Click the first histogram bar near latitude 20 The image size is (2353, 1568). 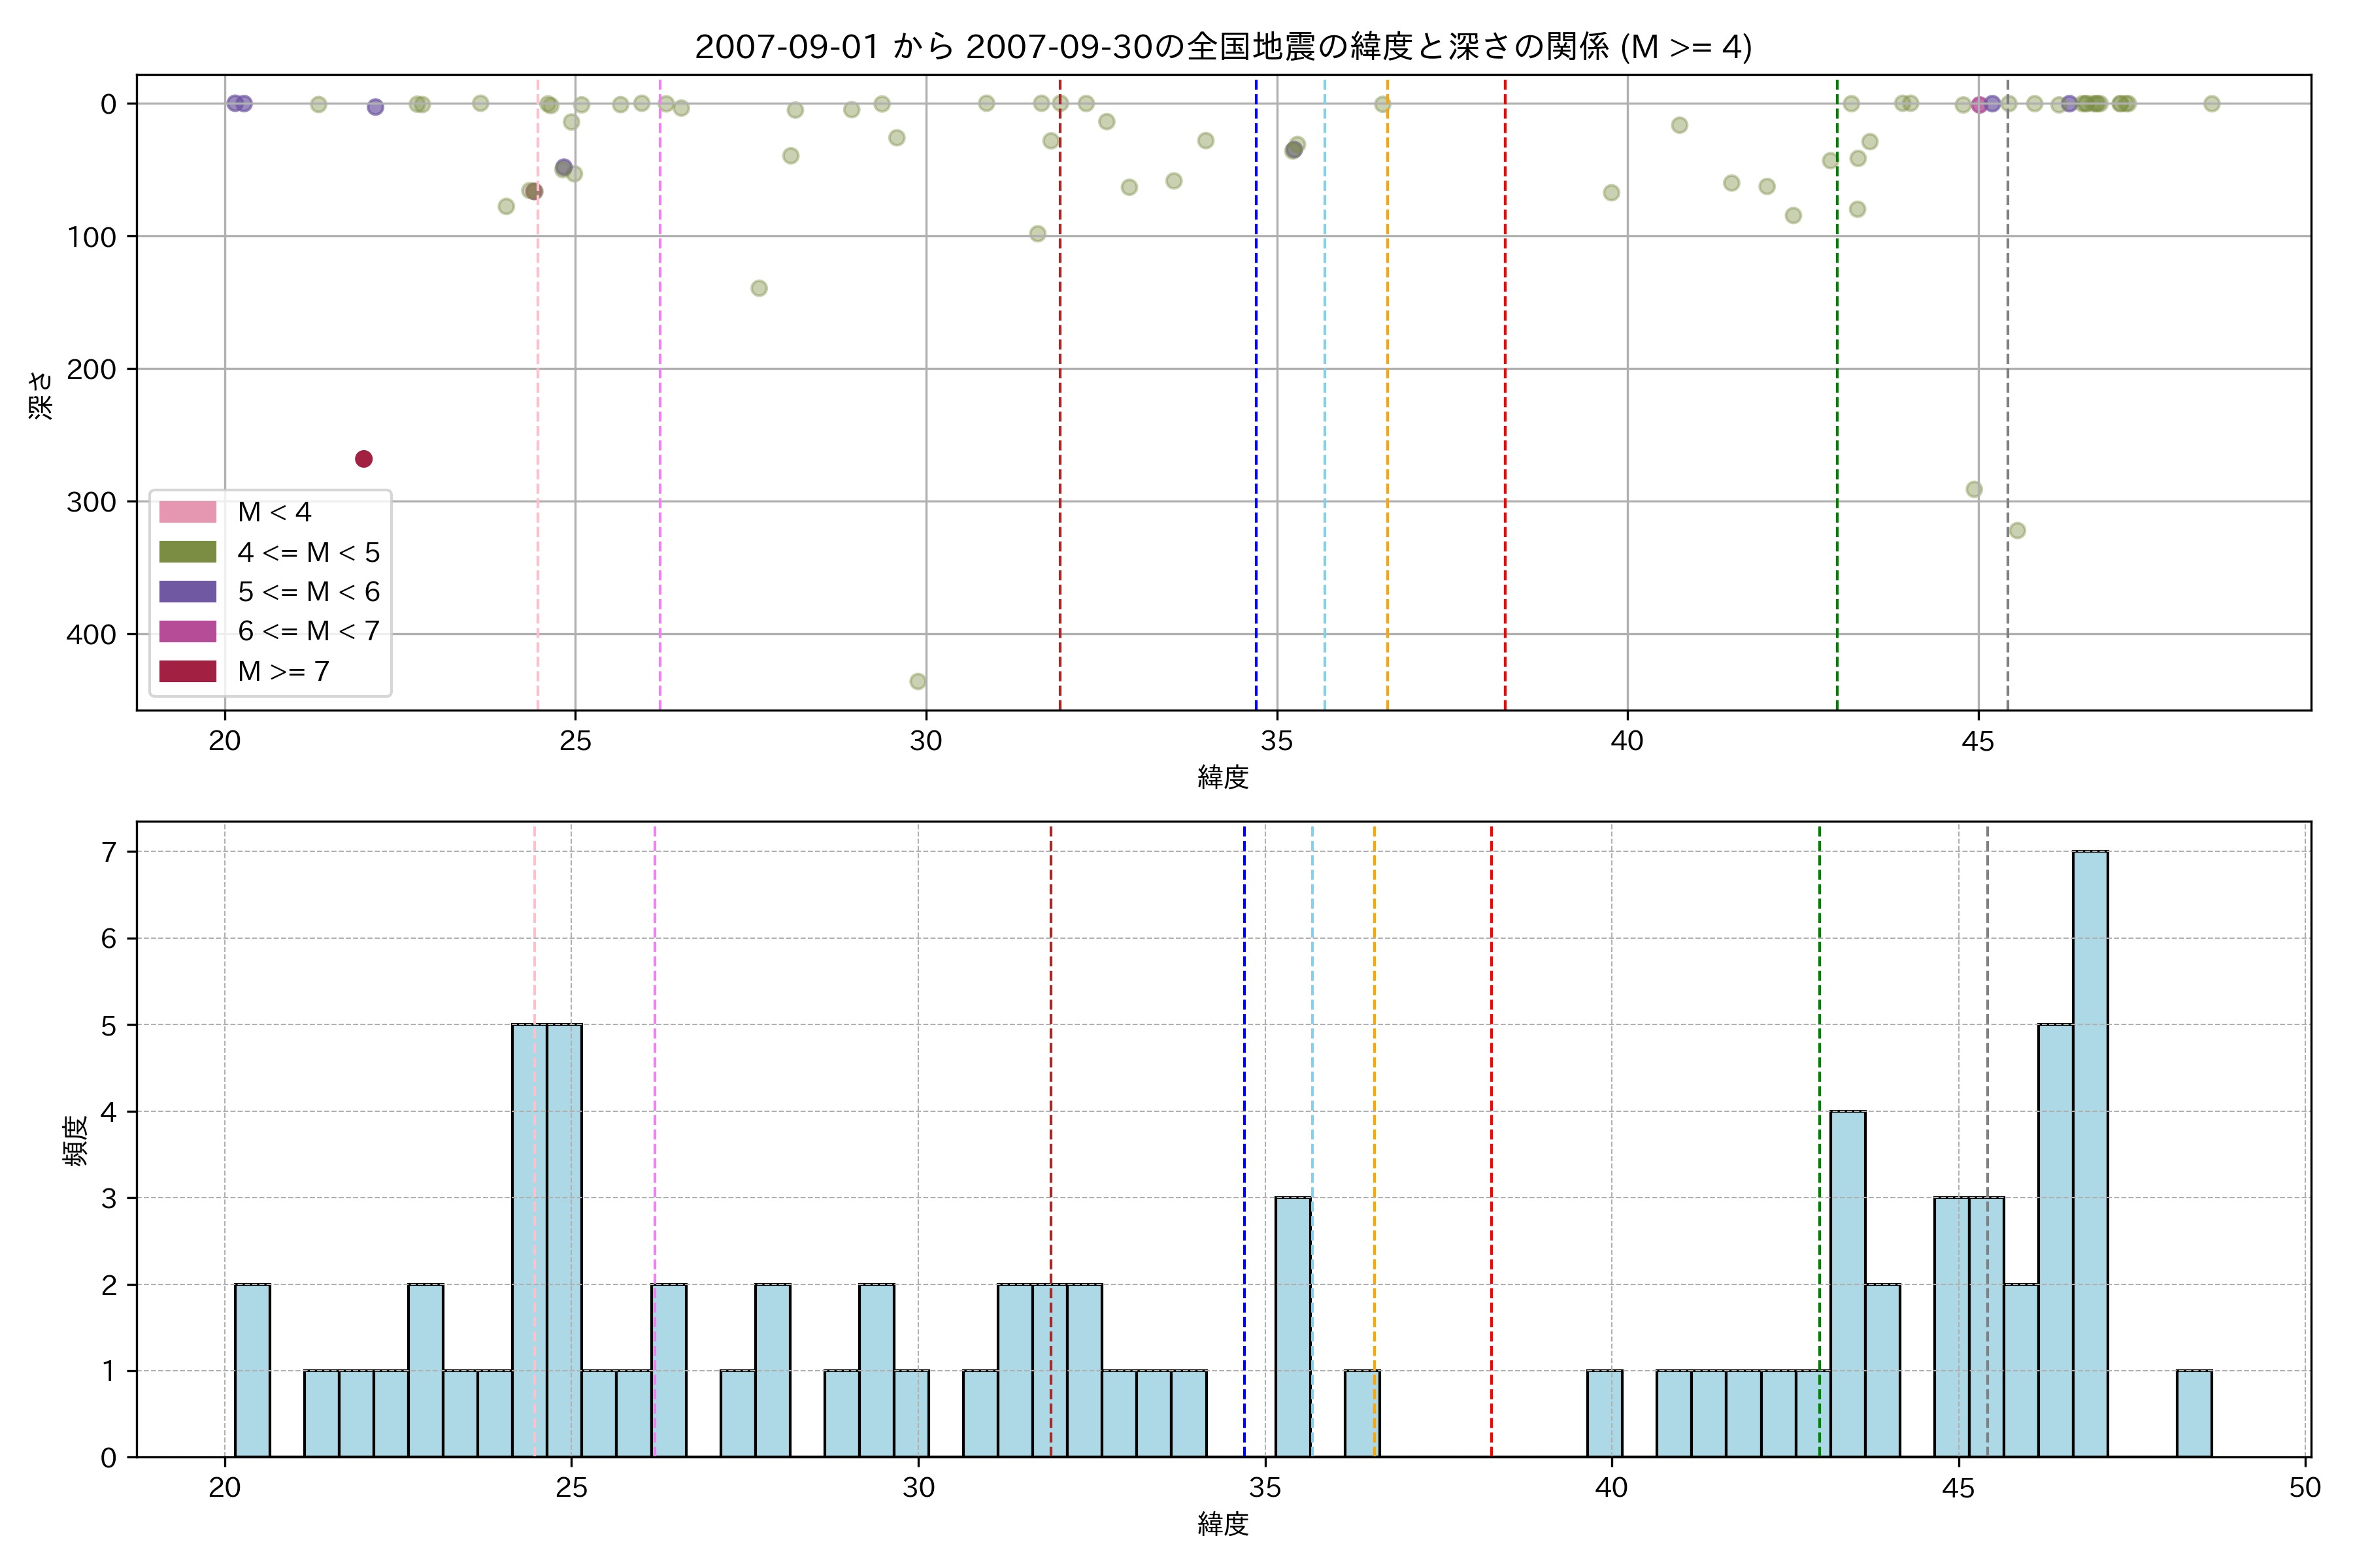(252, 1370)
